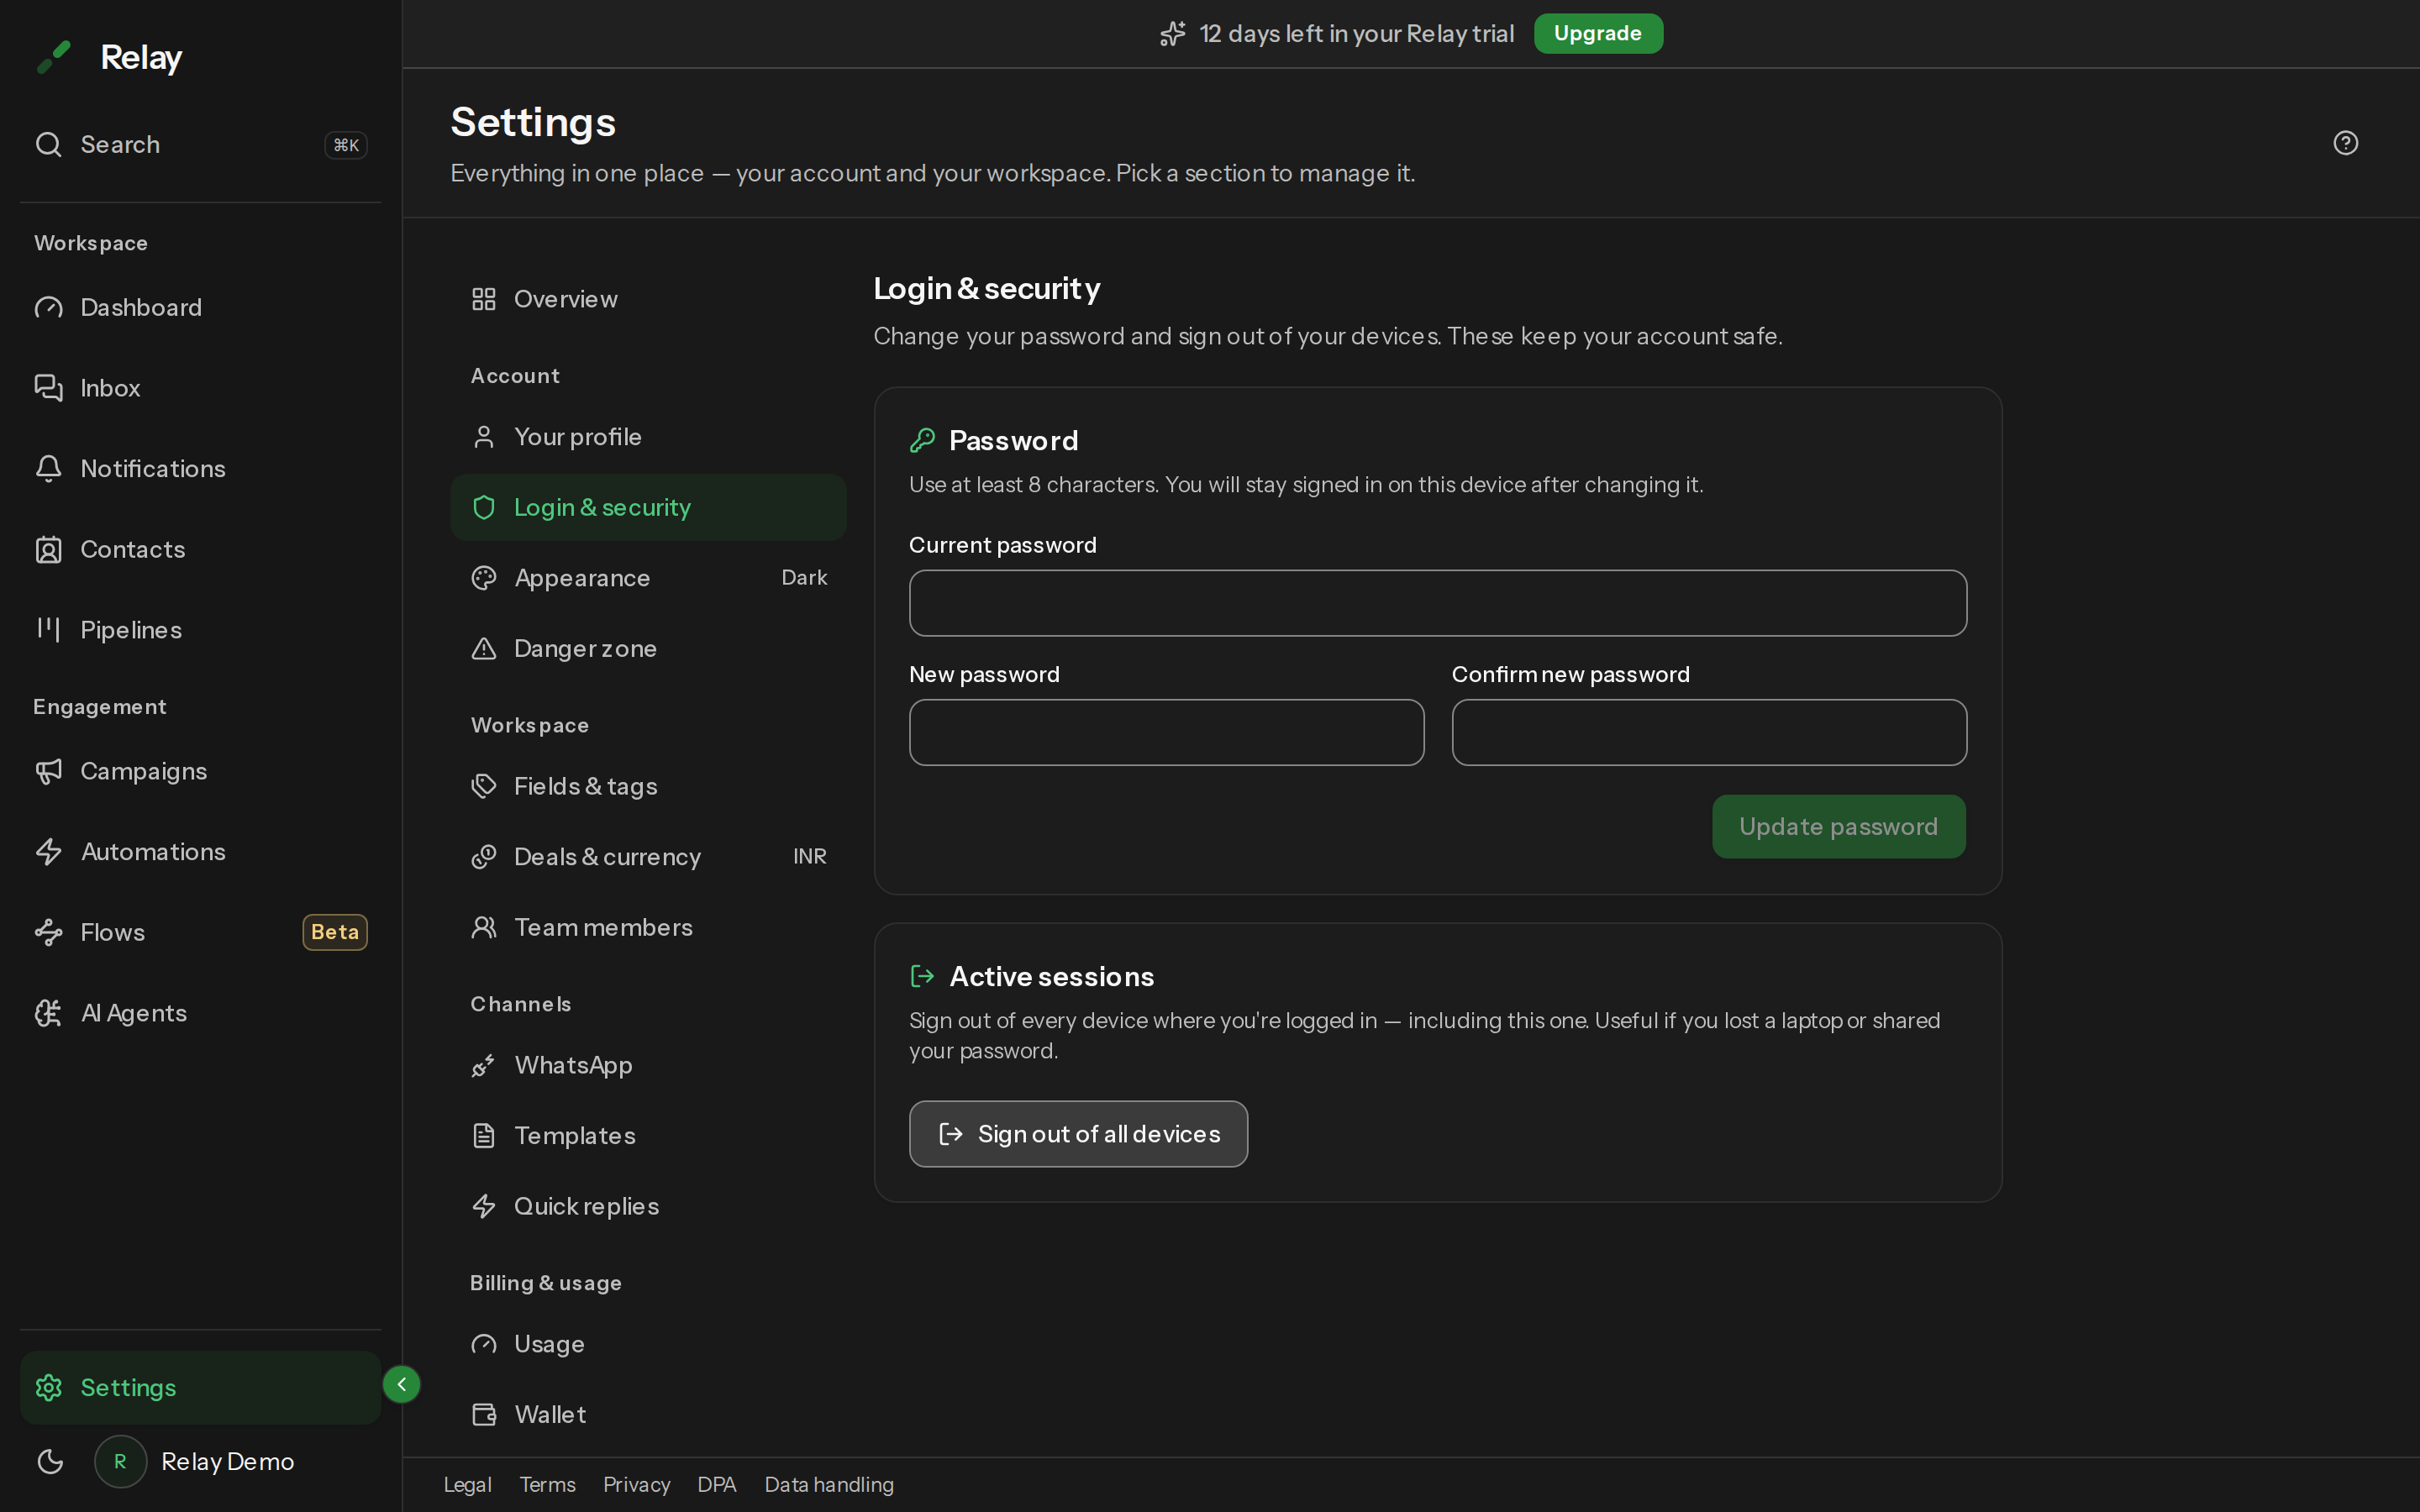This screenshot has height=1512, width=2420.
Task: Click the Danger zone warning triangle icon
Action: 484,648
